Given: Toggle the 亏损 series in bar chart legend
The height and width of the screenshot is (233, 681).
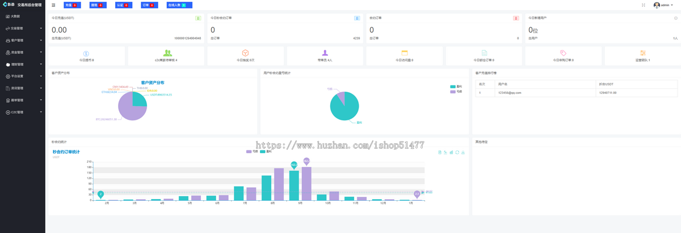Looking at the screenshot, I should (252, 152).
